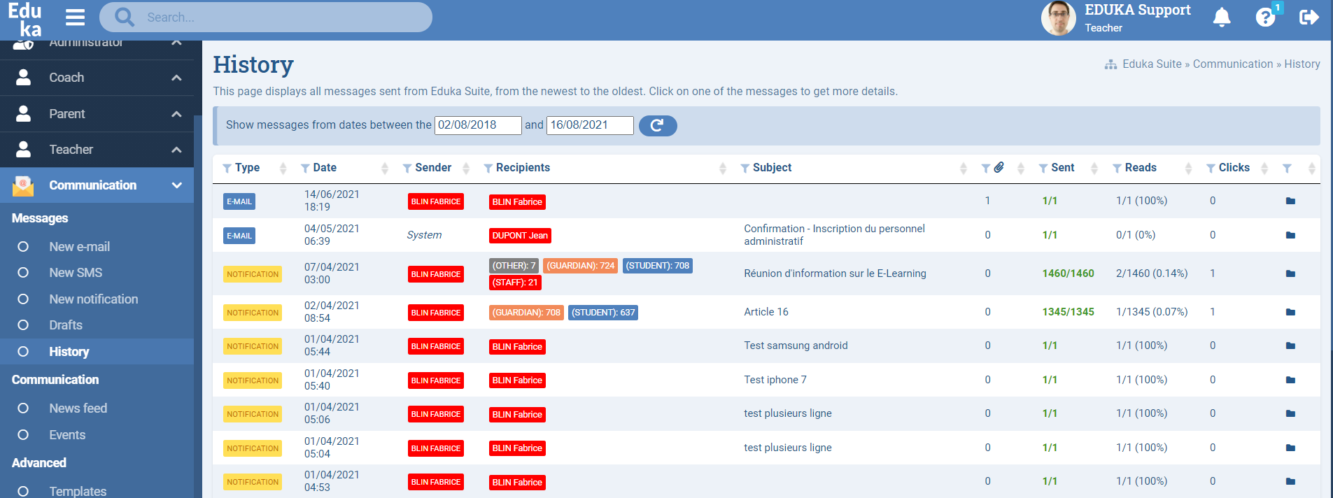1333x498 pixels.
Task: Filter the Subject column
Action: click(x=745, y=169)
